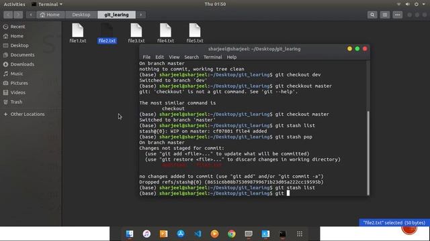This screenshot has height=241, width=430.
Task: Click the terminal title bar text
Action: pos(254,49)
